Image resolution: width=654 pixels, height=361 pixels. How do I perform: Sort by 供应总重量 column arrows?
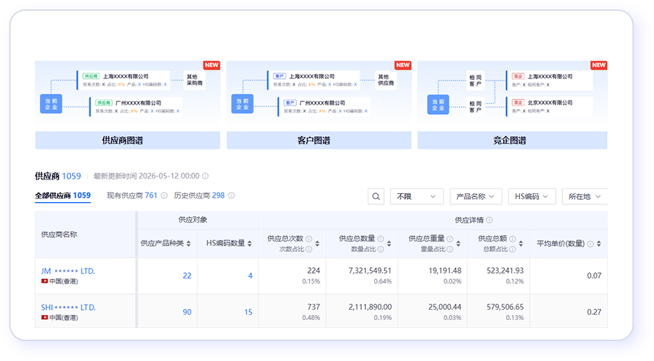458,243
